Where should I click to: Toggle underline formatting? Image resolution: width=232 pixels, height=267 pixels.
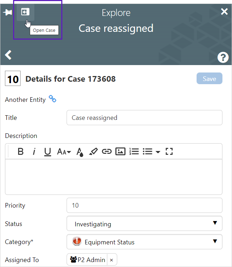pyautogui.click(x=47, y=151)
